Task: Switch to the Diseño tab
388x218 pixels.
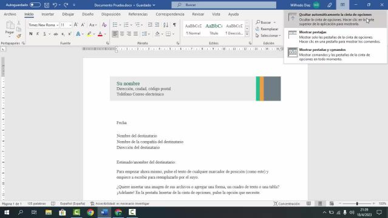Action: [88, 15]
